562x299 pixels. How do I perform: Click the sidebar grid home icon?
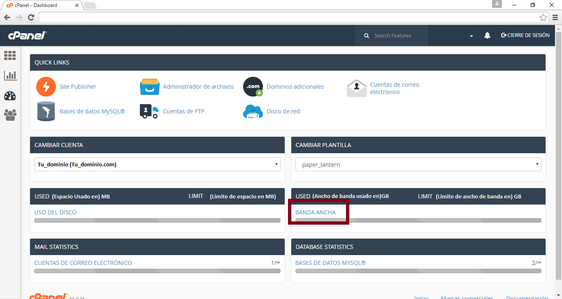click(x=10, y=55)
